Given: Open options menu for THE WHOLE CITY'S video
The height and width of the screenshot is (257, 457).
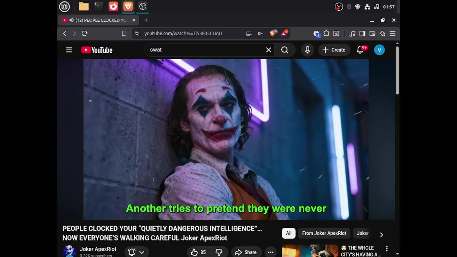Looking at the screenshot, I should click(x=387, y=248).
